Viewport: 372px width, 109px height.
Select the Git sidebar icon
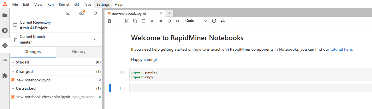(x=5, y=46)
